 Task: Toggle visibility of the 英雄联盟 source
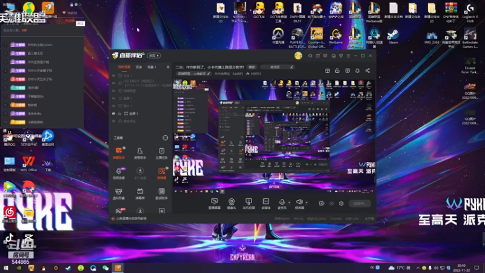(113, 91)
